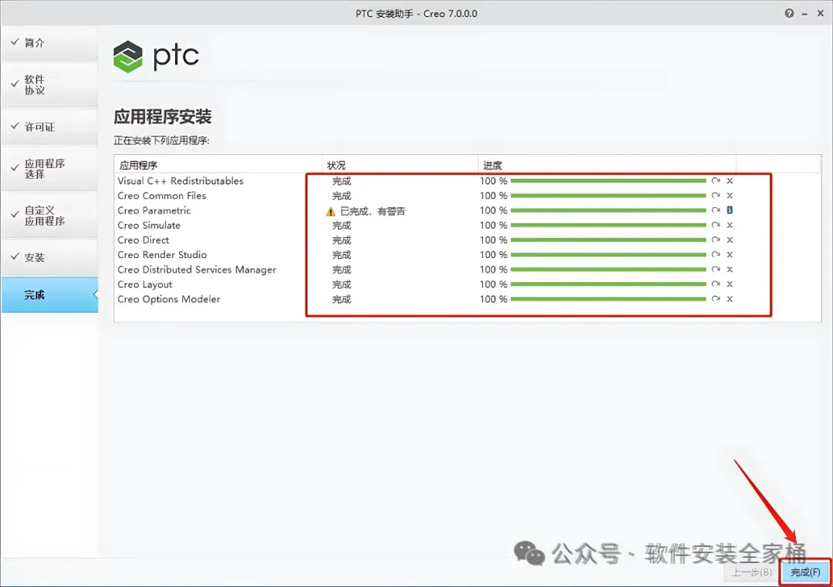This screenshot has height=587, width=833.
Task: Close the PTC installer window
Action: [820, 13]
